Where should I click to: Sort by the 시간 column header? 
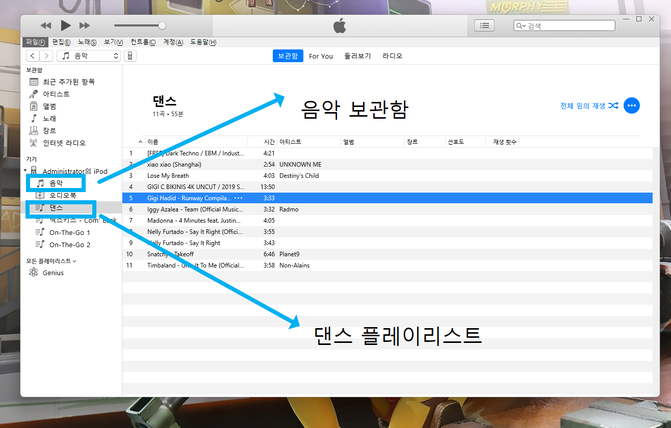click(262, 142)
